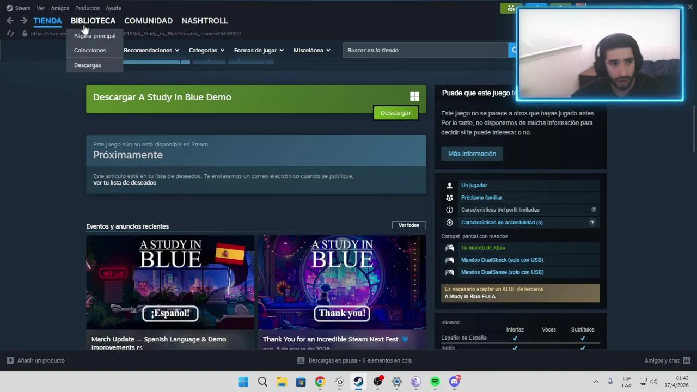Click the ESP LAA language indicator
Screen dimensions: 697x392
(x=627, y=382)
